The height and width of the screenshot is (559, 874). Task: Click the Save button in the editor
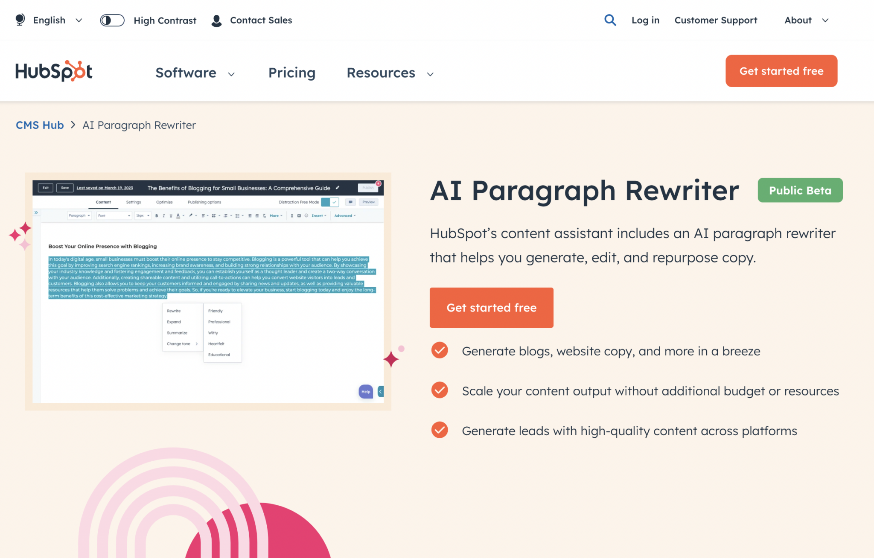click(x=65, y=188)
